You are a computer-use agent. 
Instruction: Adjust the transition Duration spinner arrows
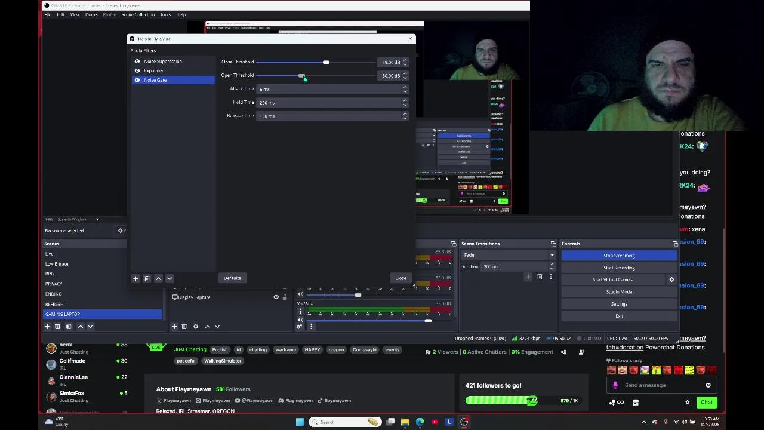(552, 266)
